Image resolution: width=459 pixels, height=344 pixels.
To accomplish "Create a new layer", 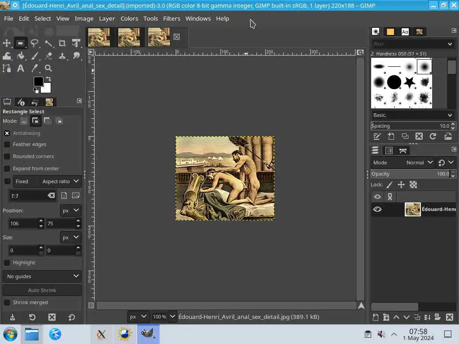I will (x=376, y=317).
